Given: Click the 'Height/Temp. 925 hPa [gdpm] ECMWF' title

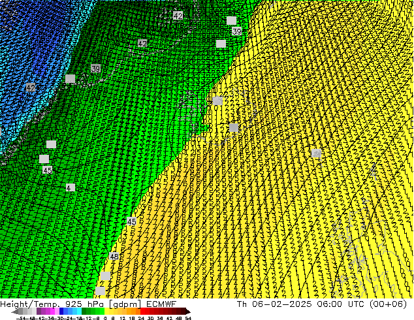Looking at the screenshot, I should (x=88, y=304).
